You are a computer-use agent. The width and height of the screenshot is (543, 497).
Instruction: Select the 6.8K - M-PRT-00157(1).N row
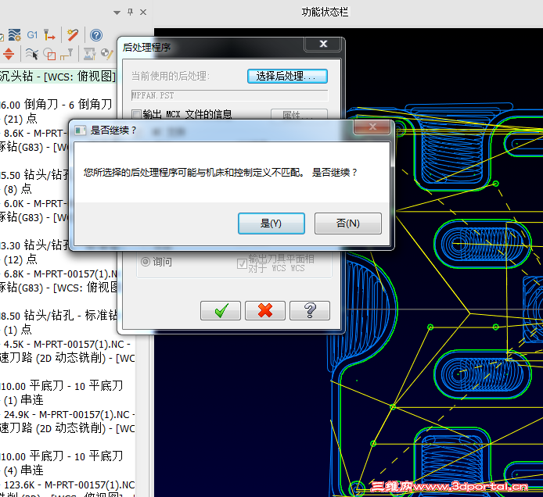(x=60, y=274)
